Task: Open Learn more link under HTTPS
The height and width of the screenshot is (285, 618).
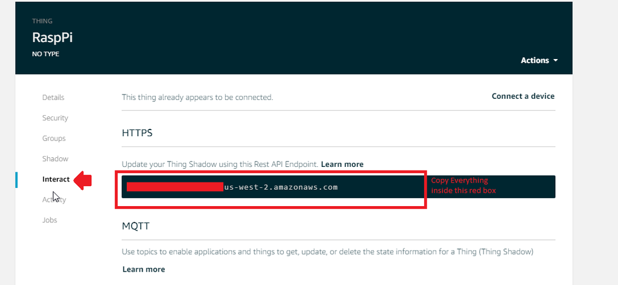Action: [342, 164]
